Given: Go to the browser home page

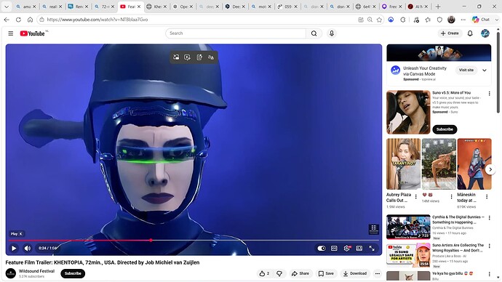Looking at the screenshot, I should (30, 20).
